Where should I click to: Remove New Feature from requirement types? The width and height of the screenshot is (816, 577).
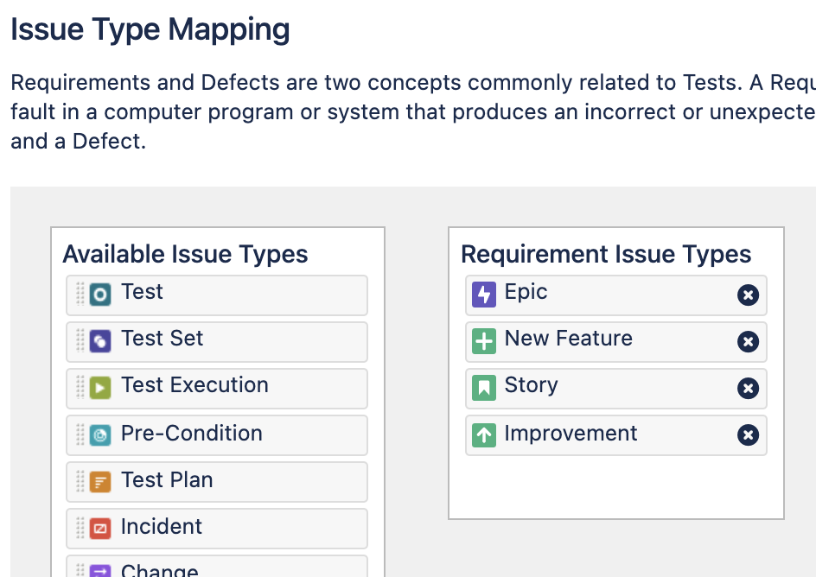[x=748, y=342]
